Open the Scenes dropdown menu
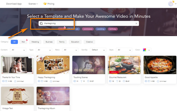This screenshot has height=111, width=177. [33, 4]
